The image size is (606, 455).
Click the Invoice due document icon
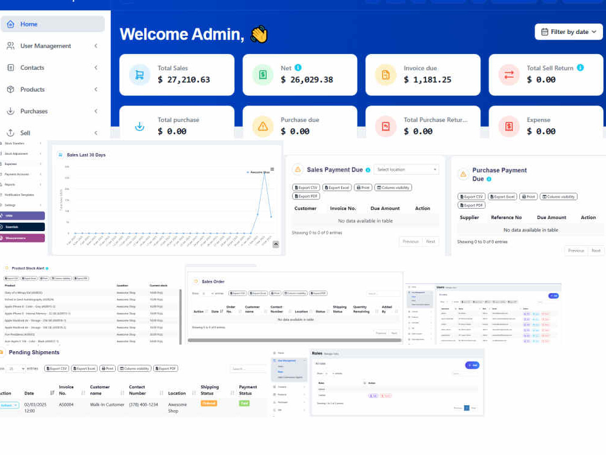(385, 75)
